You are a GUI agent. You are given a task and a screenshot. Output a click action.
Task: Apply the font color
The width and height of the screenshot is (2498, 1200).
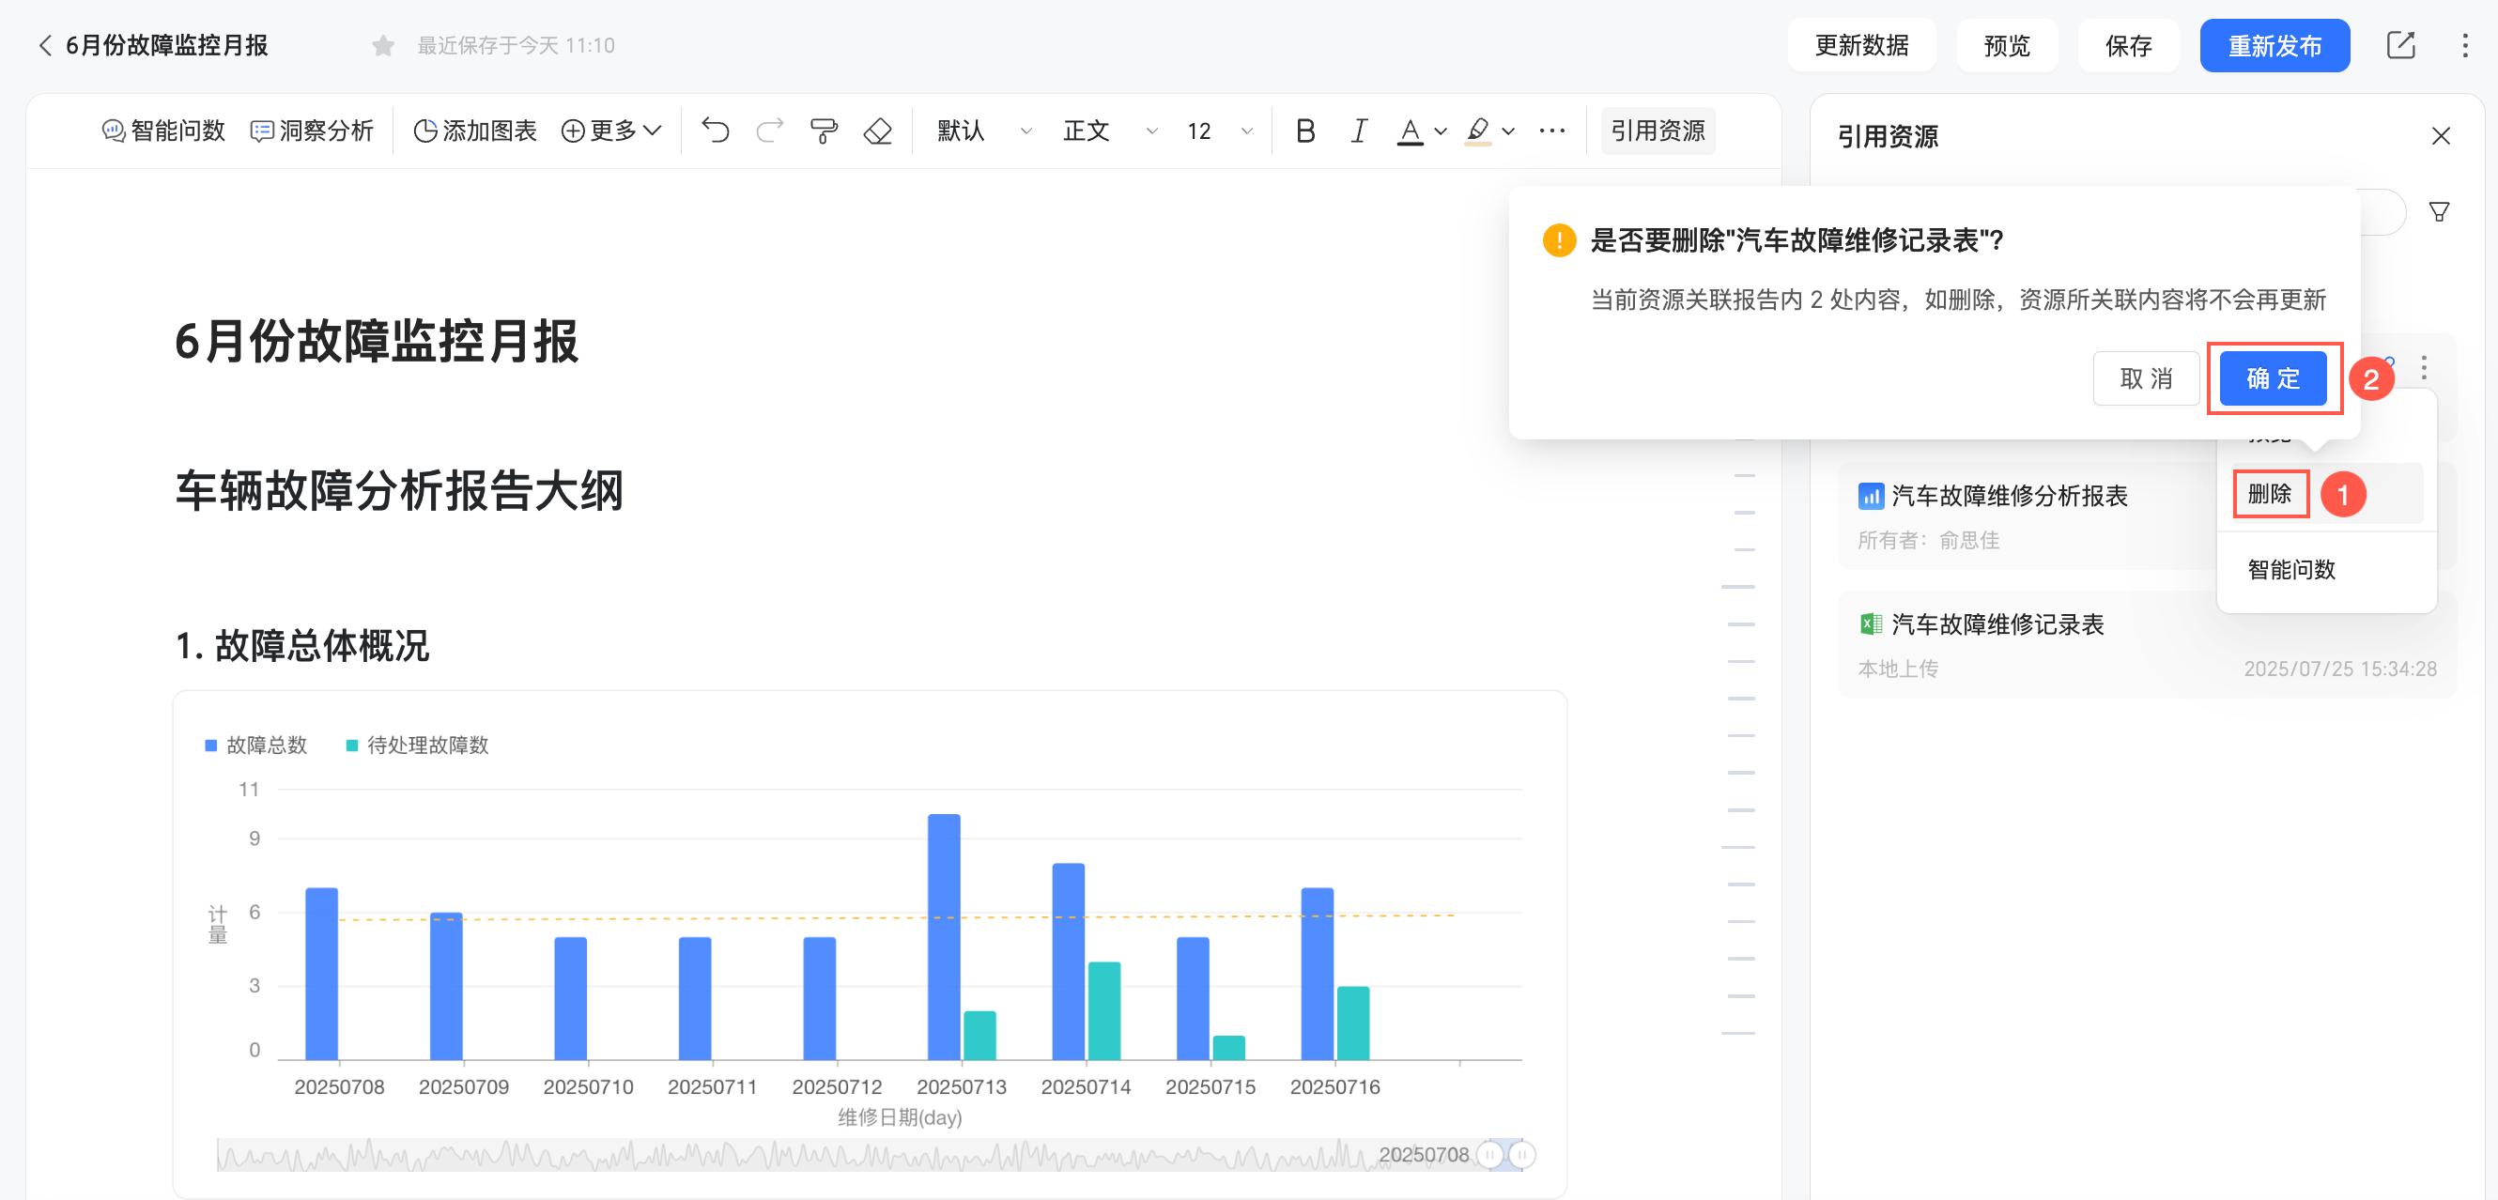tap(1410, 131)
